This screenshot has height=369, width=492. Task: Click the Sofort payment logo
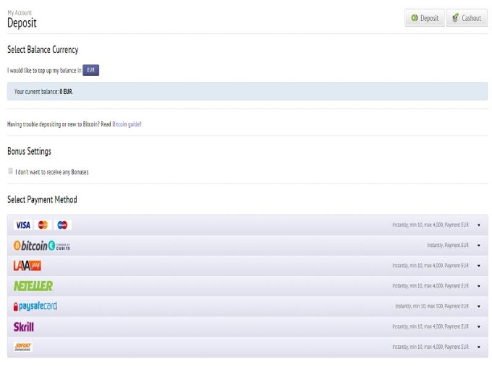pyautogui.click(x=23, y=347)
